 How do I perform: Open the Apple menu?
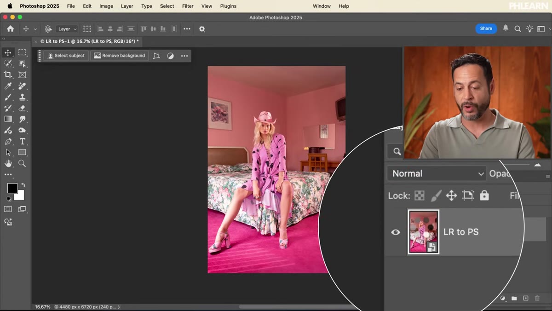click(x=10, y=6)
